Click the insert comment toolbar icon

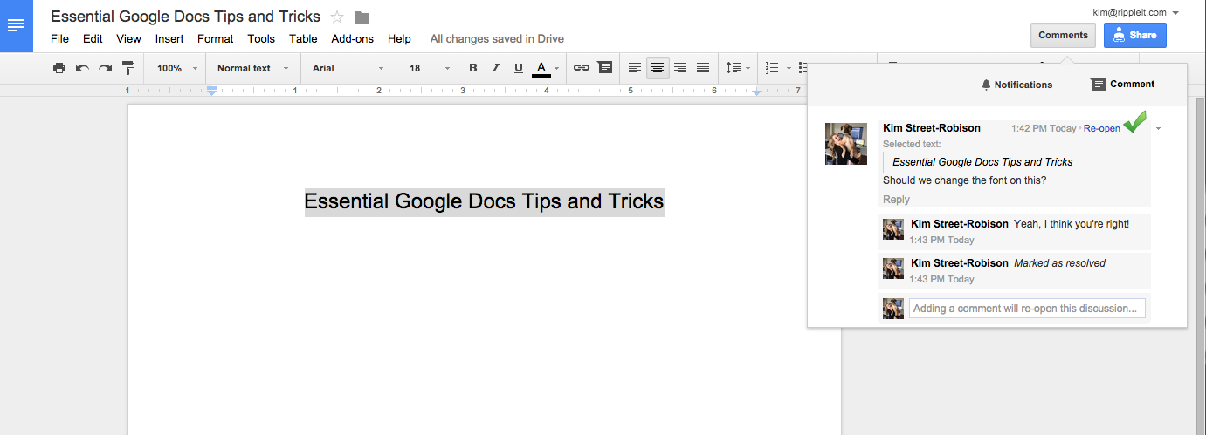(604, 68)
